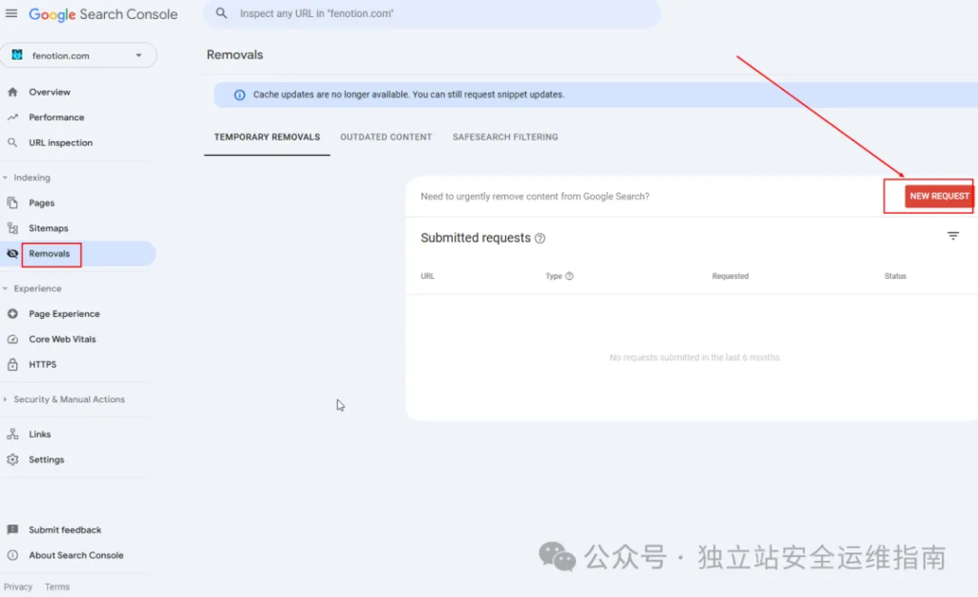The height and width of the screenshot is (597, 978).
Task: Click help icon beside Submitted requests
Action: (541, 238)
